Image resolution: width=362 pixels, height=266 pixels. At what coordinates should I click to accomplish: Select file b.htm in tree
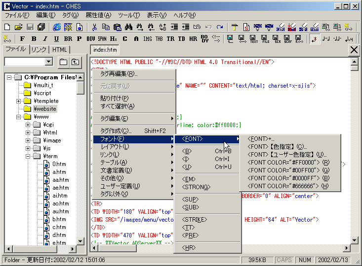[59, 219]
